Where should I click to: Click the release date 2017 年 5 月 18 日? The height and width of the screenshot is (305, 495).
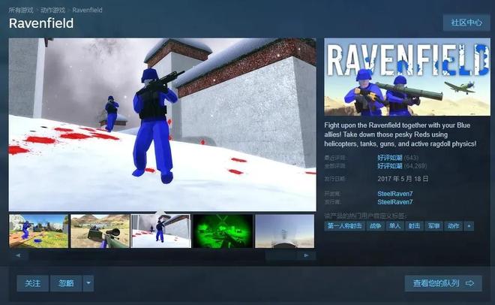point(403,179)
